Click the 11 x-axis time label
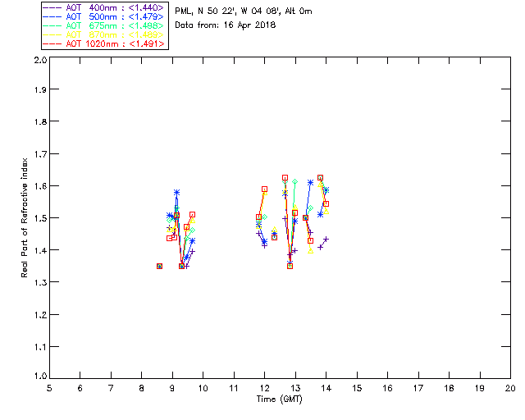Image resolution: width=525 pixels, height=420 pixels. click(234, 388)
